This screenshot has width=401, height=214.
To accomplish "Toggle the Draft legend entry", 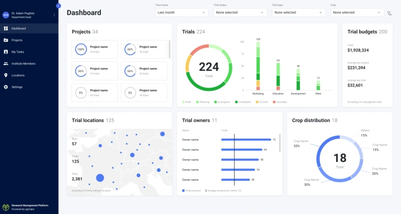I will coord(186,102).
